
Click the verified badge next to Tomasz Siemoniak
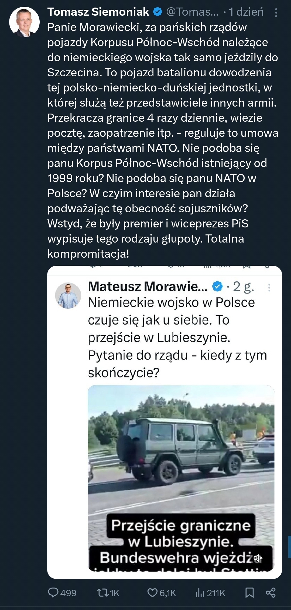click(158, 12)
